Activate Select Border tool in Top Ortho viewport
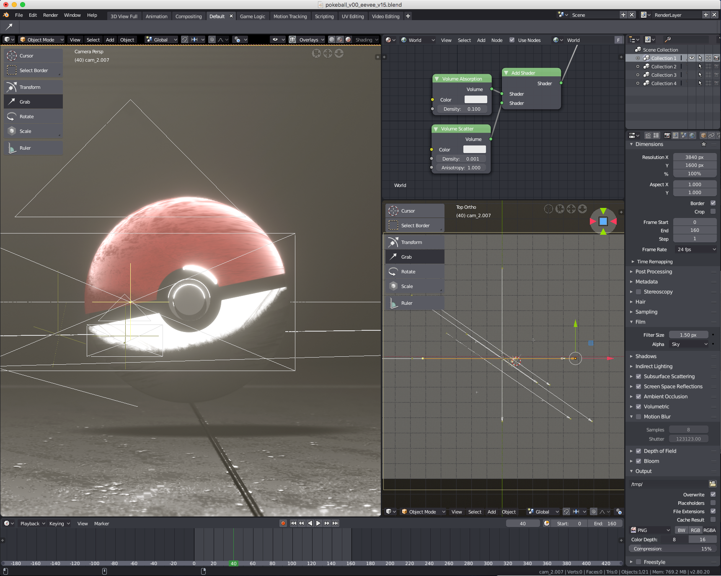This screenshot has height=576, width=721. 414,226
